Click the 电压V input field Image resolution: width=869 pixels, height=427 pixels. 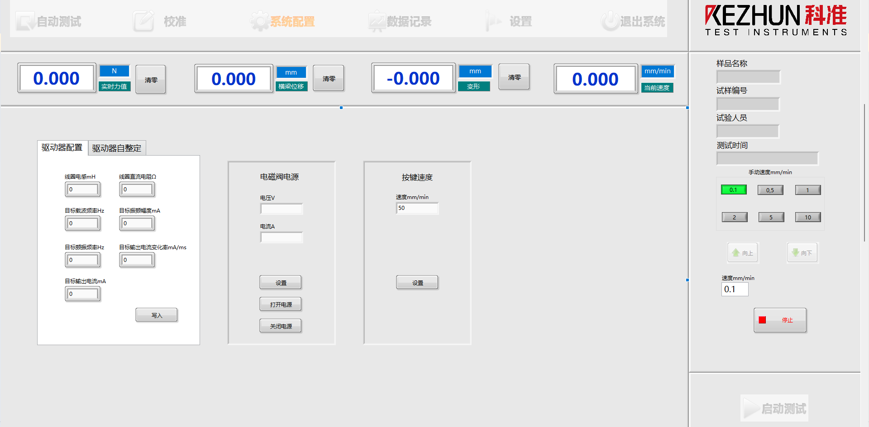click(x=282, y=209)
